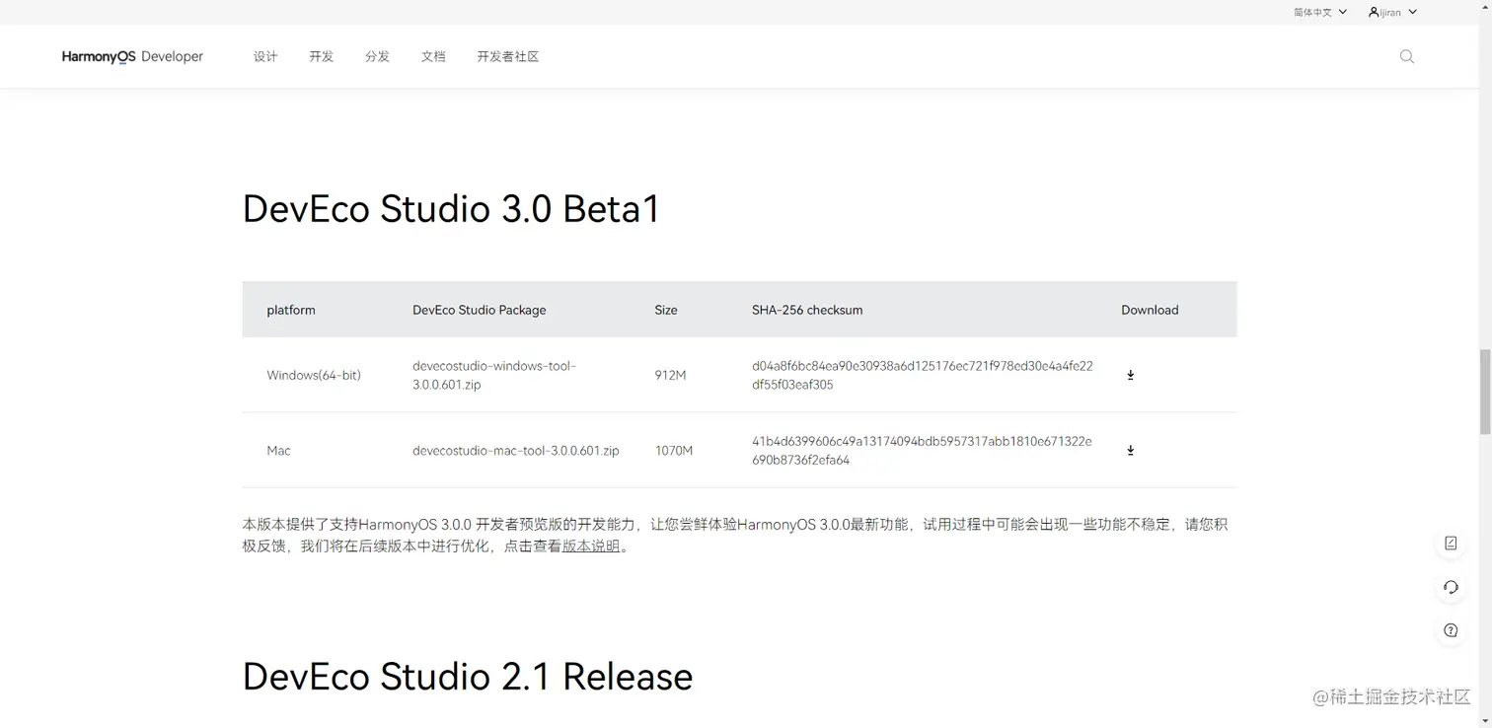This screenshot has height=728, width=1492.
Task: Open the help question-mark icon
Action: pos(1451,630)
